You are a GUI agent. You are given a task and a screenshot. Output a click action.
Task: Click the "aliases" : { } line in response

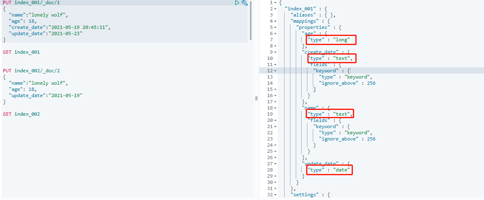point(313,15)
